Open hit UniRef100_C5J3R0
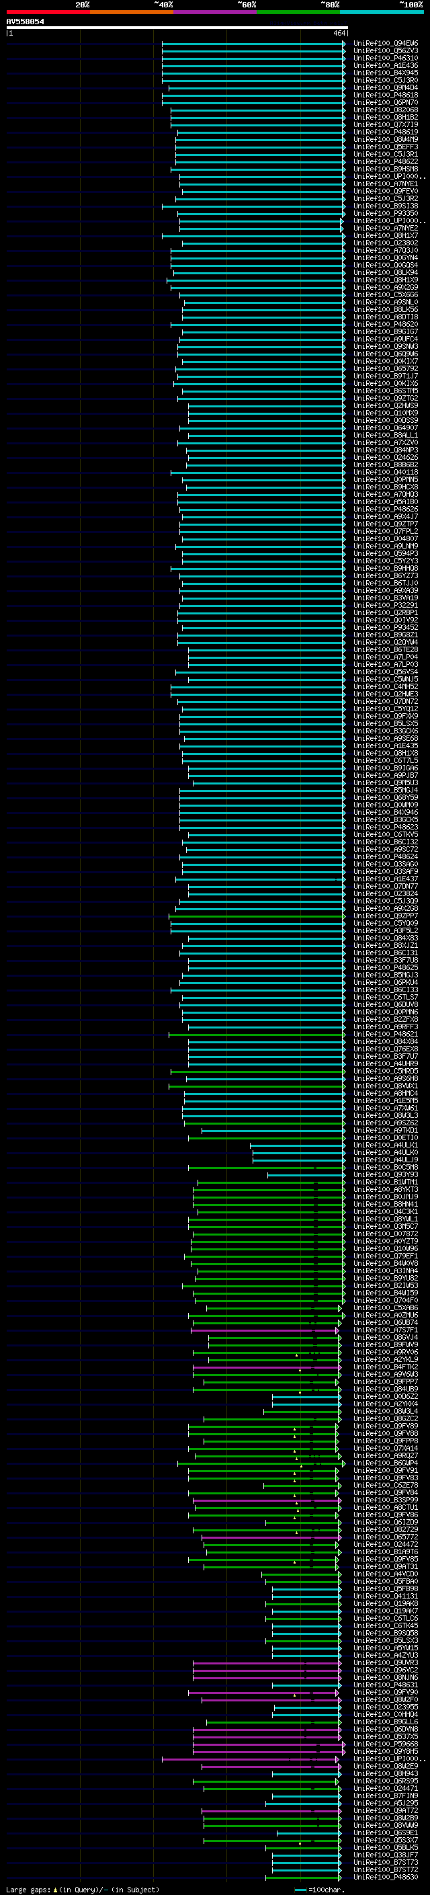 click(386, 80)
